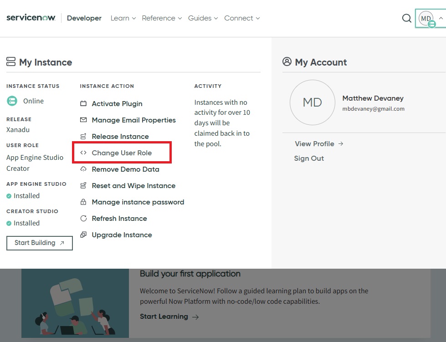This screenshot has height=342, width=446.
Task: Expand the Reference menu
Action: [162, 18]
